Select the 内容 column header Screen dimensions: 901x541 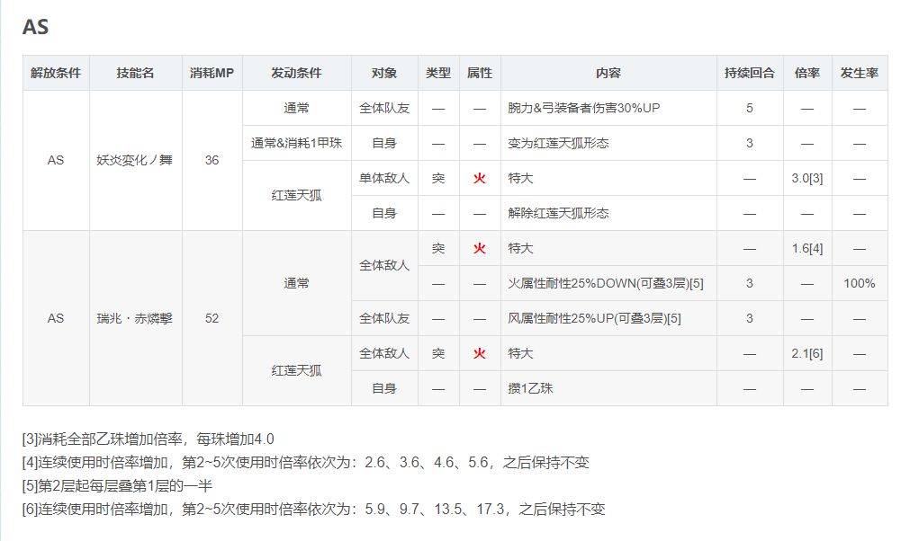click(608, 73)
